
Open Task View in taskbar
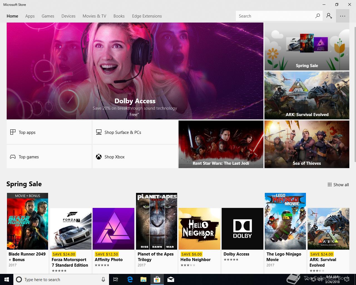(116, 279)
